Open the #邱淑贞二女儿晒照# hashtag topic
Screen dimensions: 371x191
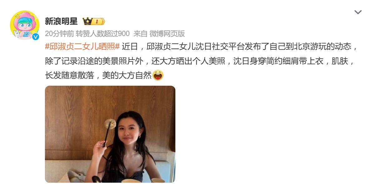[x=82, y=46]
